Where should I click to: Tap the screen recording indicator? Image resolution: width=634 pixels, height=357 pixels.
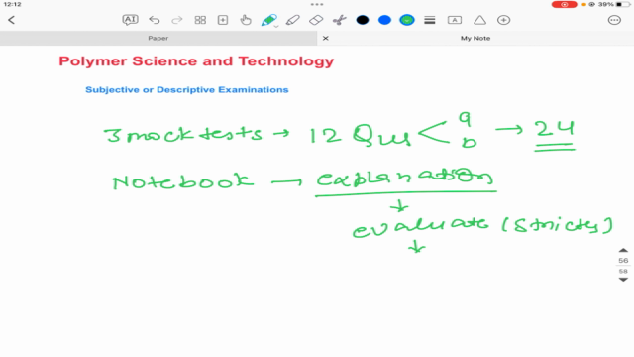564,4
